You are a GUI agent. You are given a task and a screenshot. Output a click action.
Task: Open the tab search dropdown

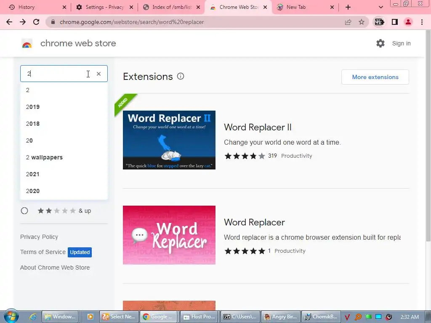coord(380,7)
